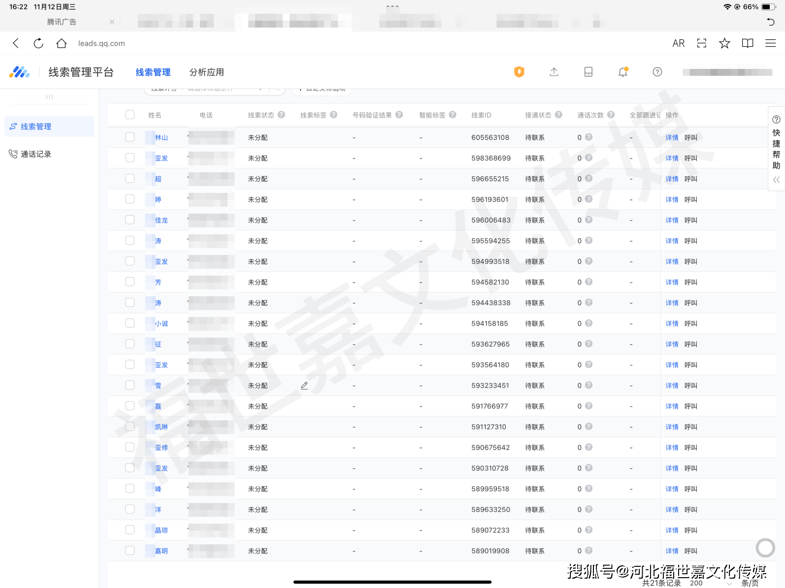
Task: Check the checkbox for row 林山
Action: click(130, 137)
